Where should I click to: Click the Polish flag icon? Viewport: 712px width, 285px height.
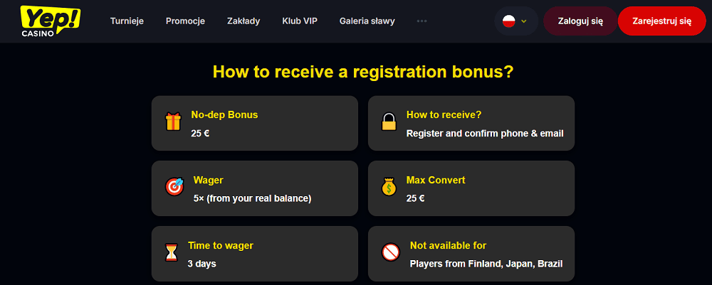[x=508, y=21]
